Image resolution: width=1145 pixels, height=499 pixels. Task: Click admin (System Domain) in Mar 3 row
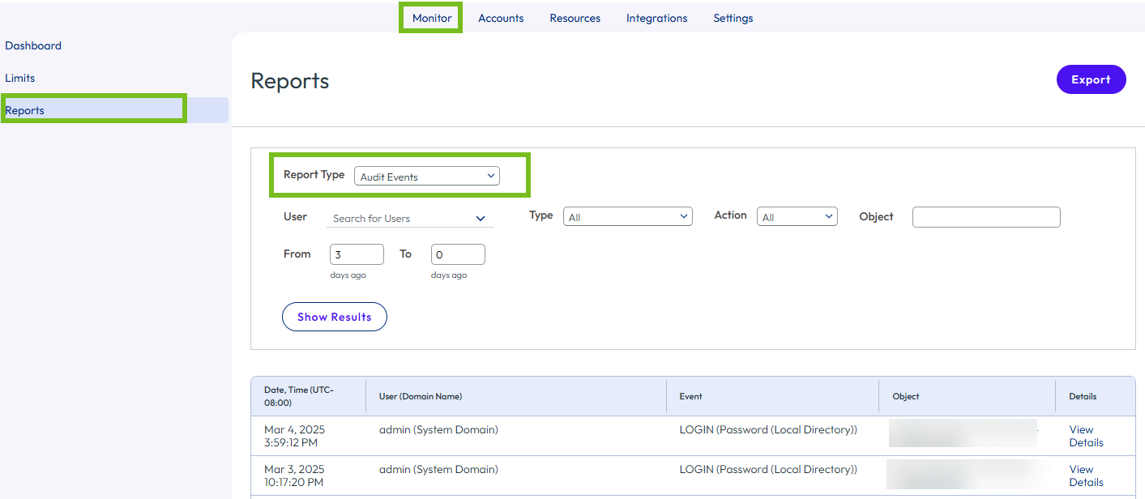click(438, 469)
